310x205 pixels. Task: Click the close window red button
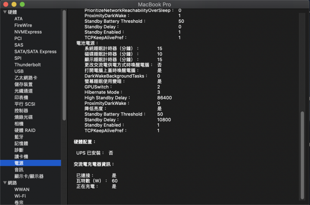click(6, 4)
